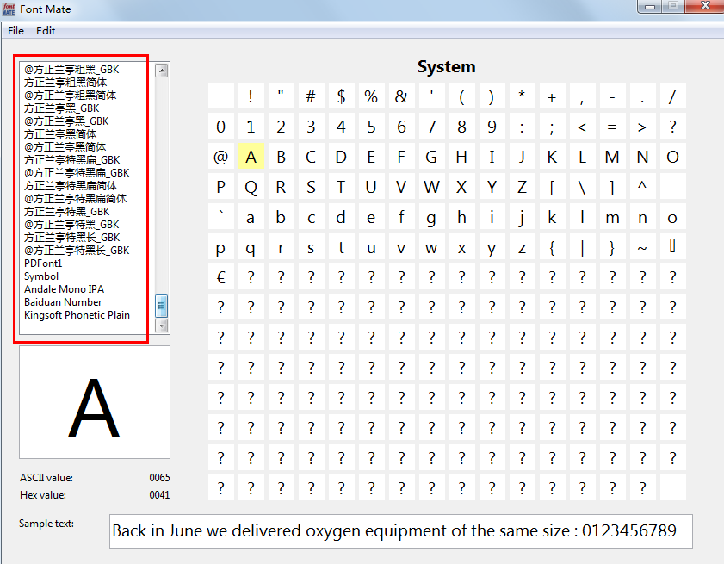Image resolution: width=724 pixels, height=564 pixels.
Task: Click the System font title heading
Action: tap(447, 67)
